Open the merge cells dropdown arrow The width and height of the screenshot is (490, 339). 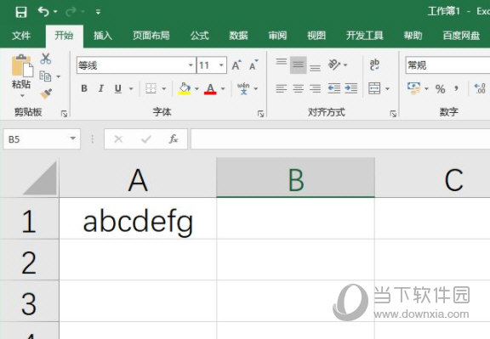(388, 89)
